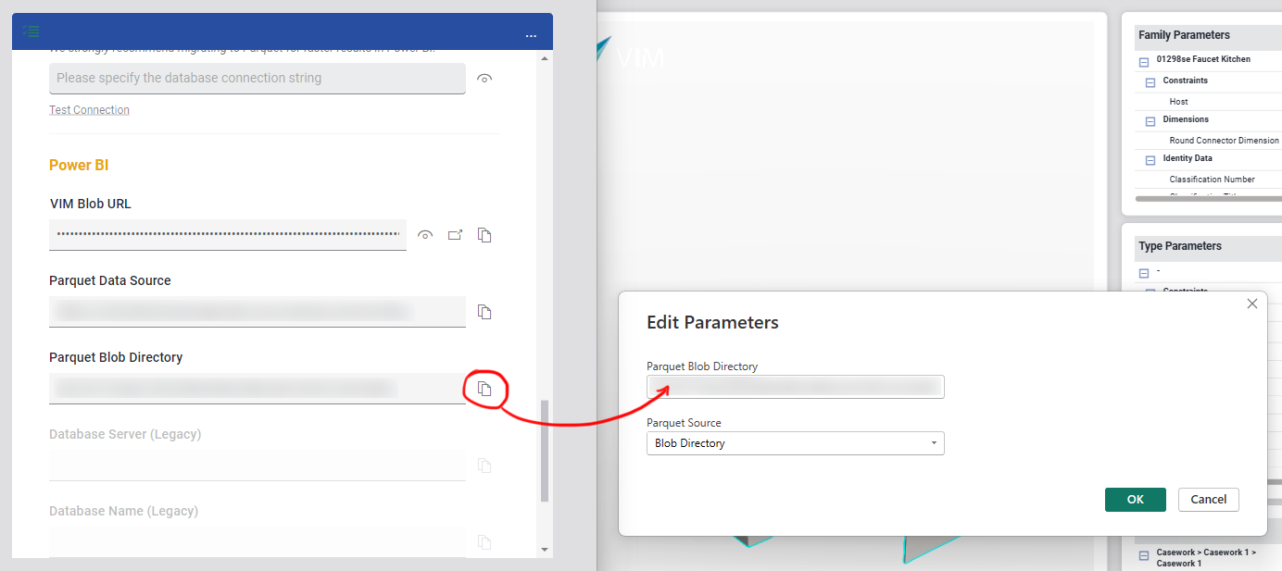The width and height of the screenshot is (1282, 571).
Task: Click the Parquet Blob Directory field in dialog
Action: [x=795, y=387]
